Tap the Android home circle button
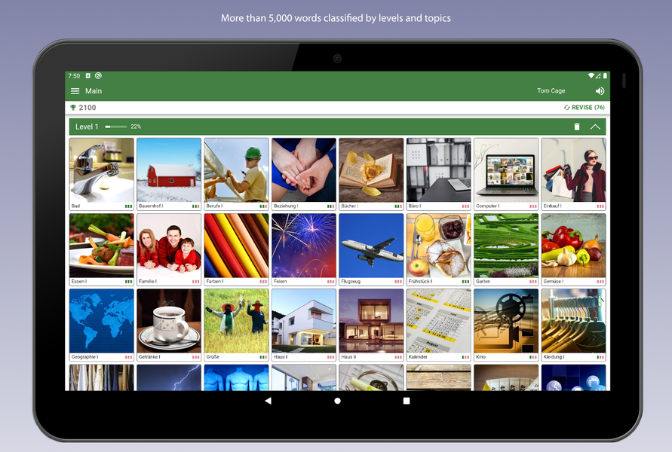 (x=337, y=401)
